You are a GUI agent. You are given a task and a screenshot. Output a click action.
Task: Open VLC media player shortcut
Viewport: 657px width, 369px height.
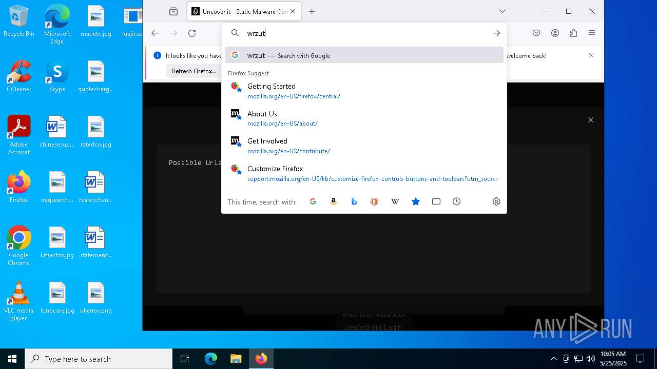(19, 301)
